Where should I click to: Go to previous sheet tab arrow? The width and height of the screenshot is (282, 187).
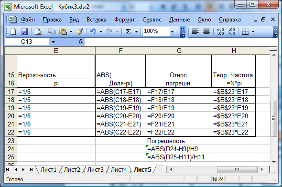(16, 169)
